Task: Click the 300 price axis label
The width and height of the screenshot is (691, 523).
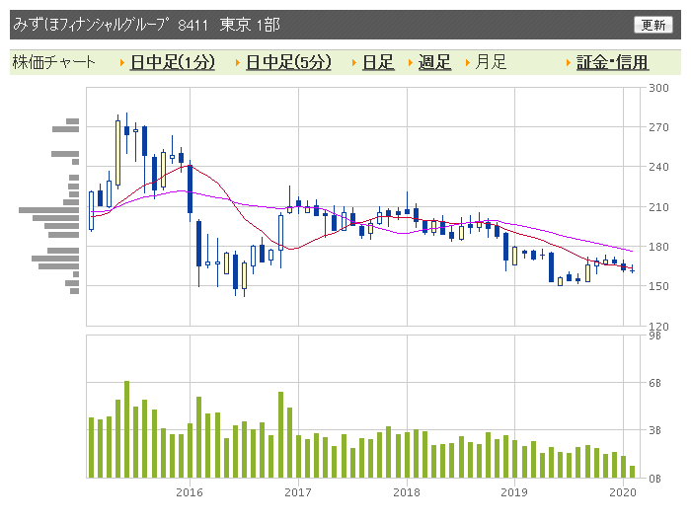Action: pyautogui.click(x=658, y=88)
